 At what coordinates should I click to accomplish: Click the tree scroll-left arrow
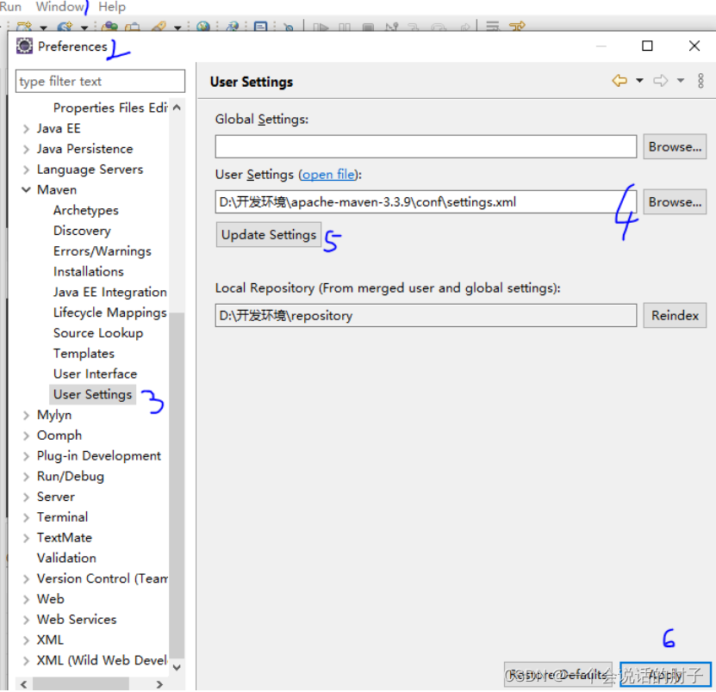point(24,684)
